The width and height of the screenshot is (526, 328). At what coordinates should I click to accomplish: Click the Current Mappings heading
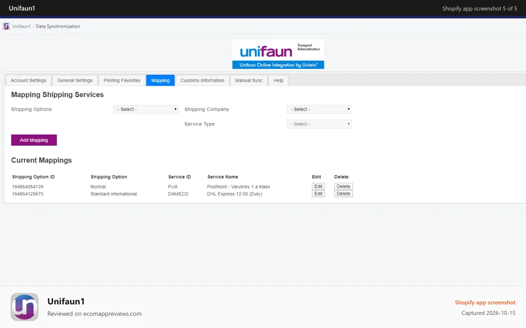[42, 160]
